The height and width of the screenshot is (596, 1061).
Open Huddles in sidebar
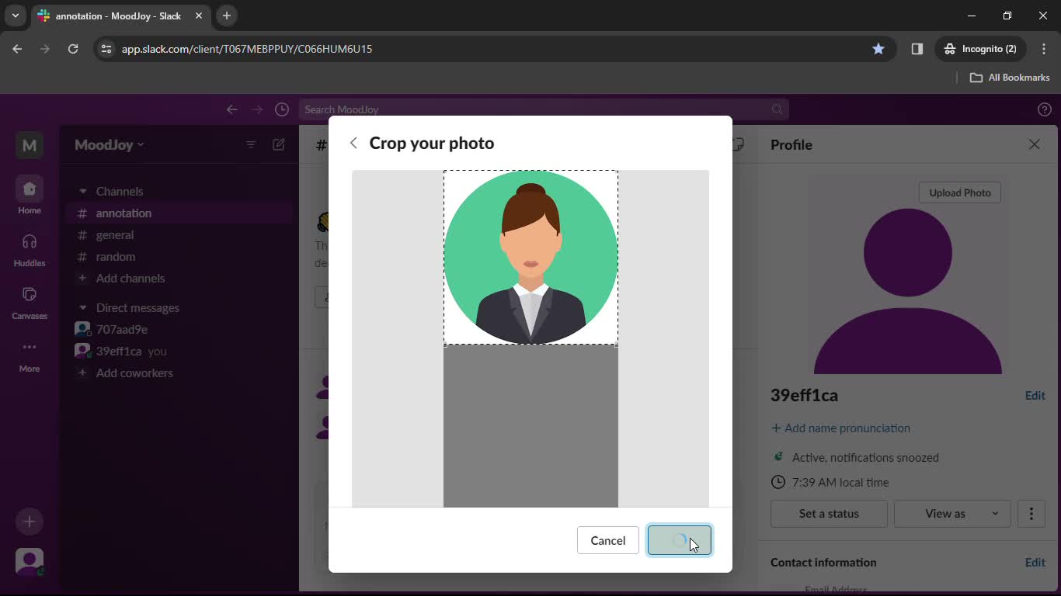(x=30, y=248)
